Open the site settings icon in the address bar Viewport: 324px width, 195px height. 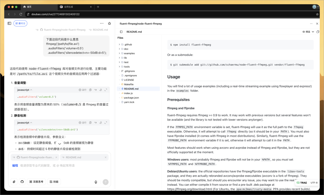click(28, 14)
